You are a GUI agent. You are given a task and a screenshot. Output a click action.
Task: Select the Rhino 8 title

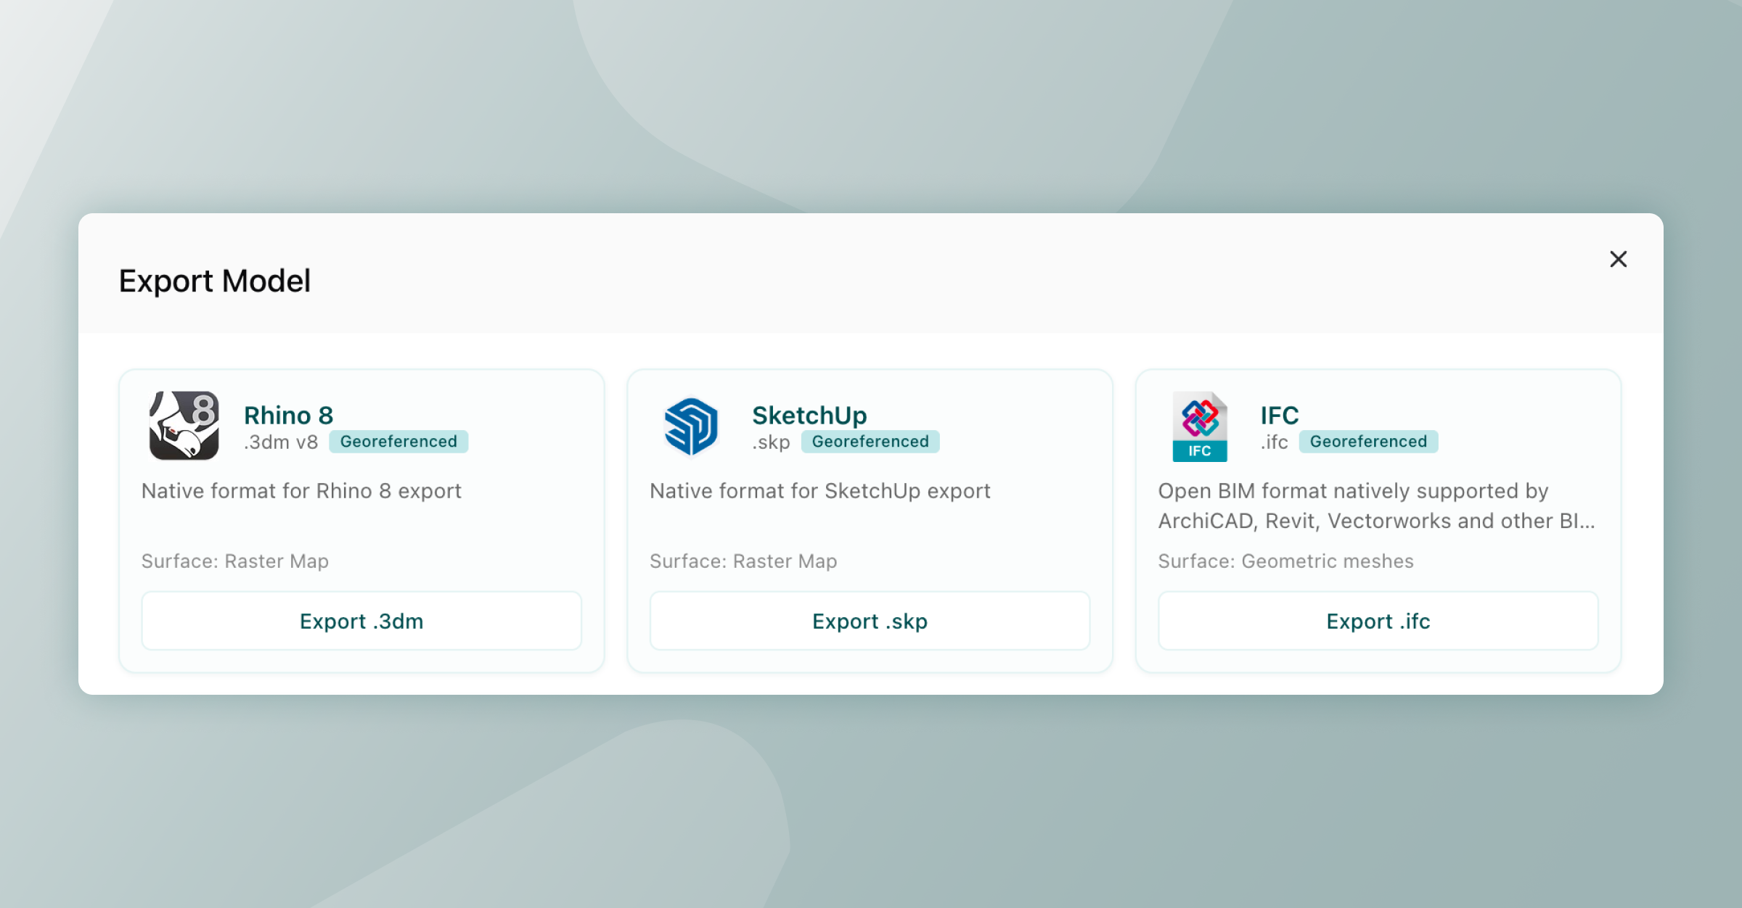click(x=288, y=415)
